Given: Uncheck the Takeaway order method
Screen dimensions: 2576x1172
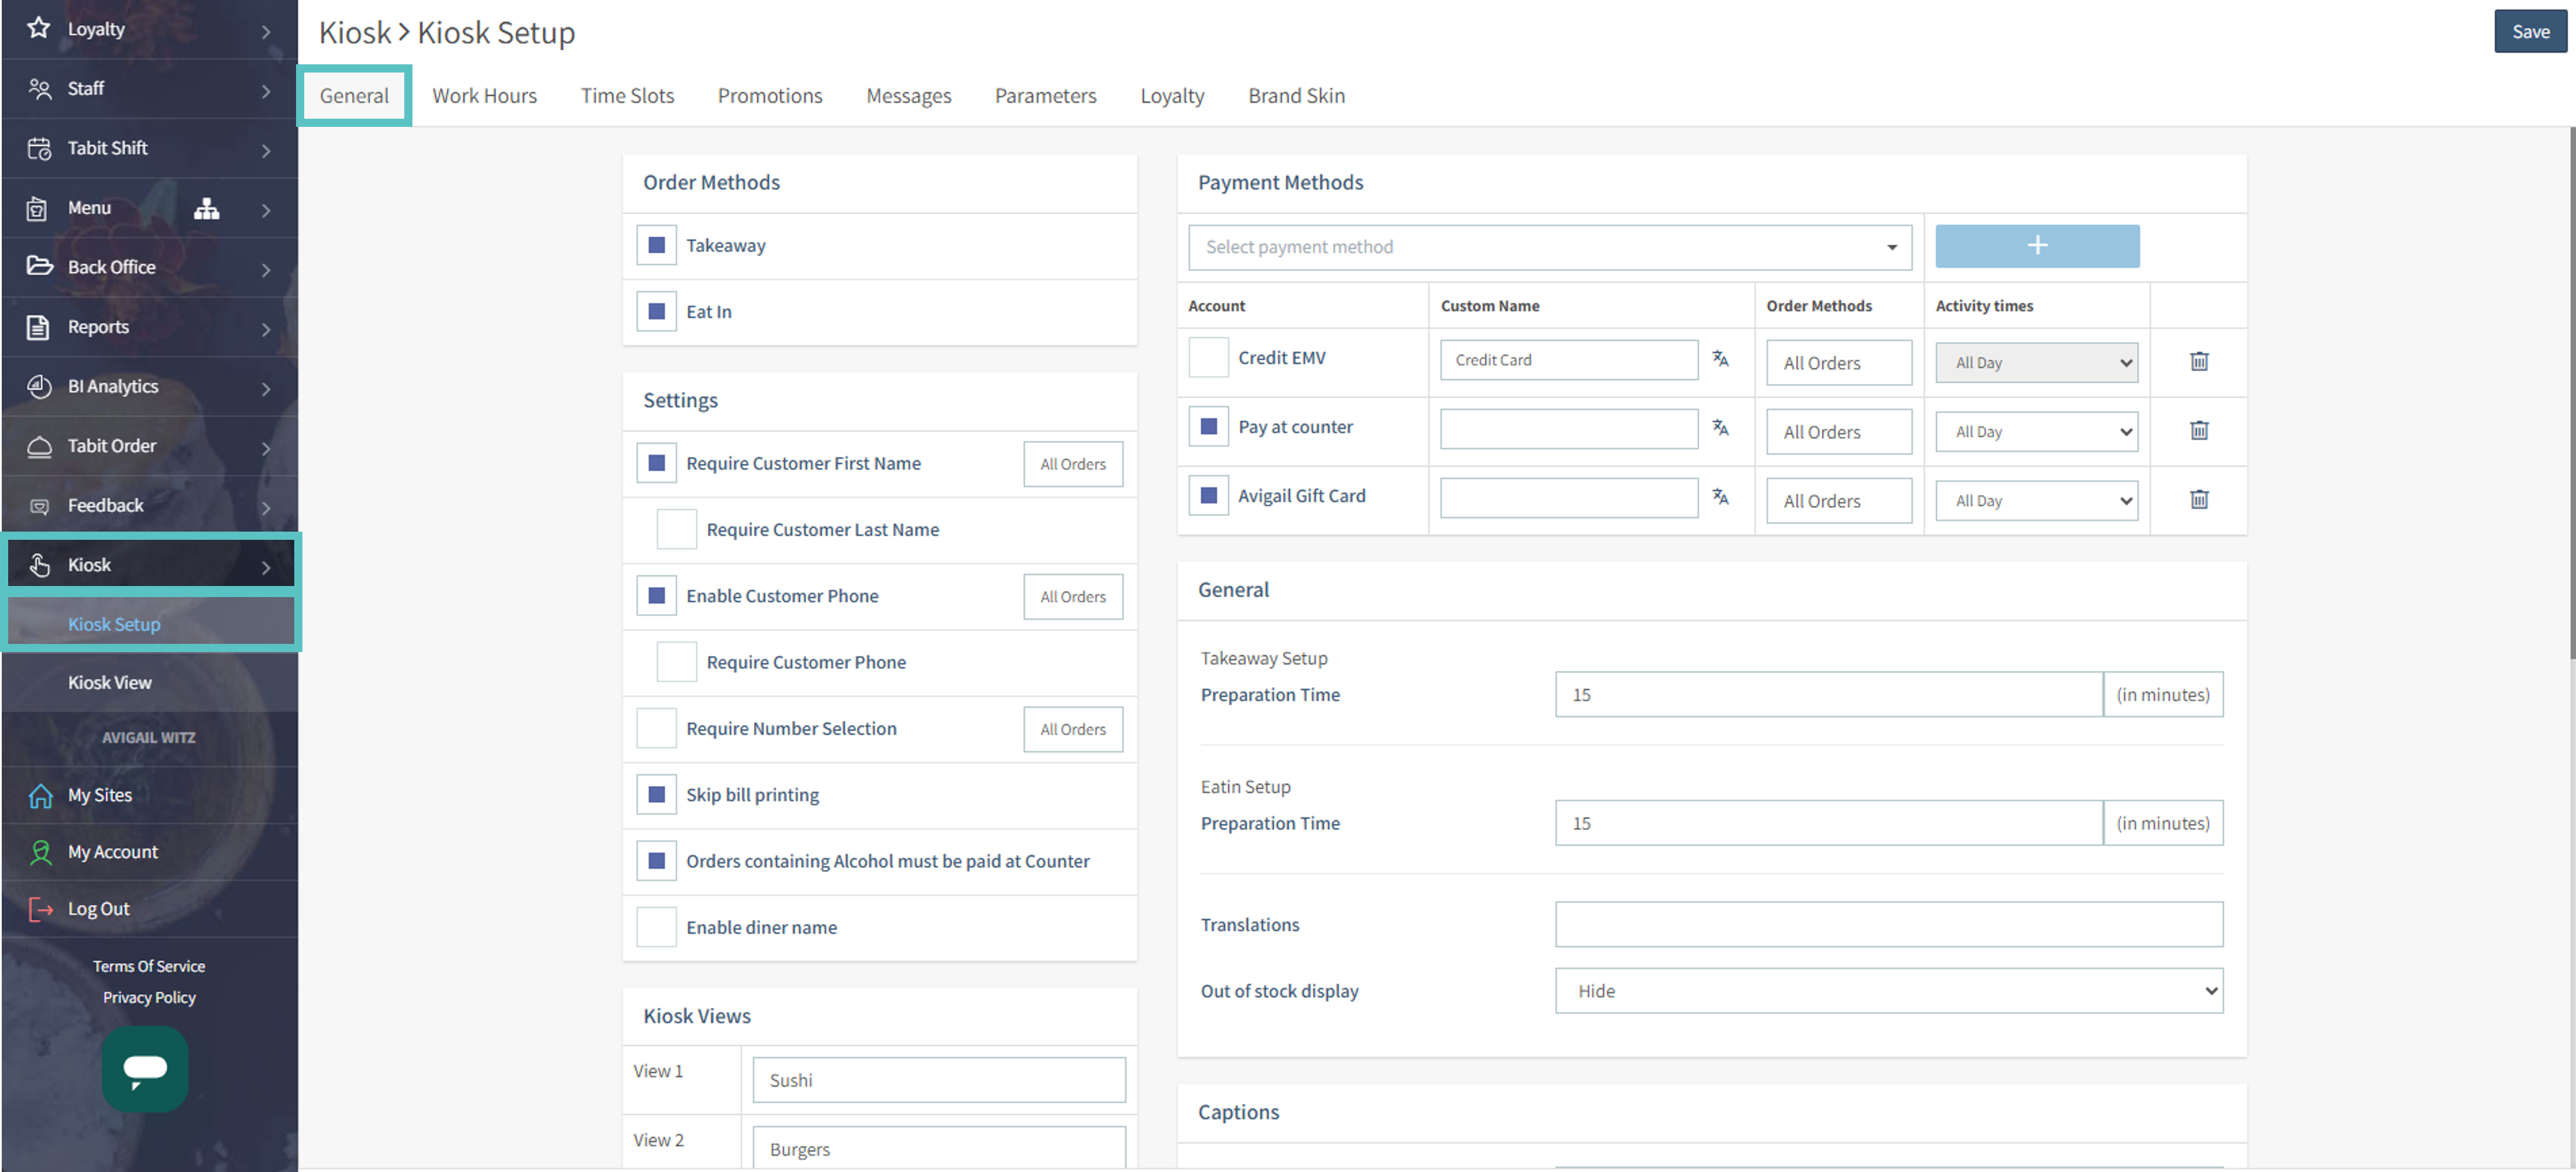Looking at the screenshot, I should [657, 245].
